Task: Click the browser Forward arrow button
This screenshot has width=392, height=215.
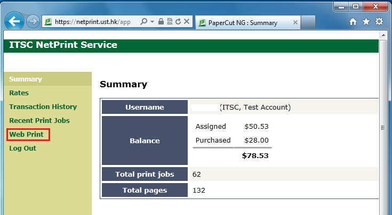Action: 33,22
